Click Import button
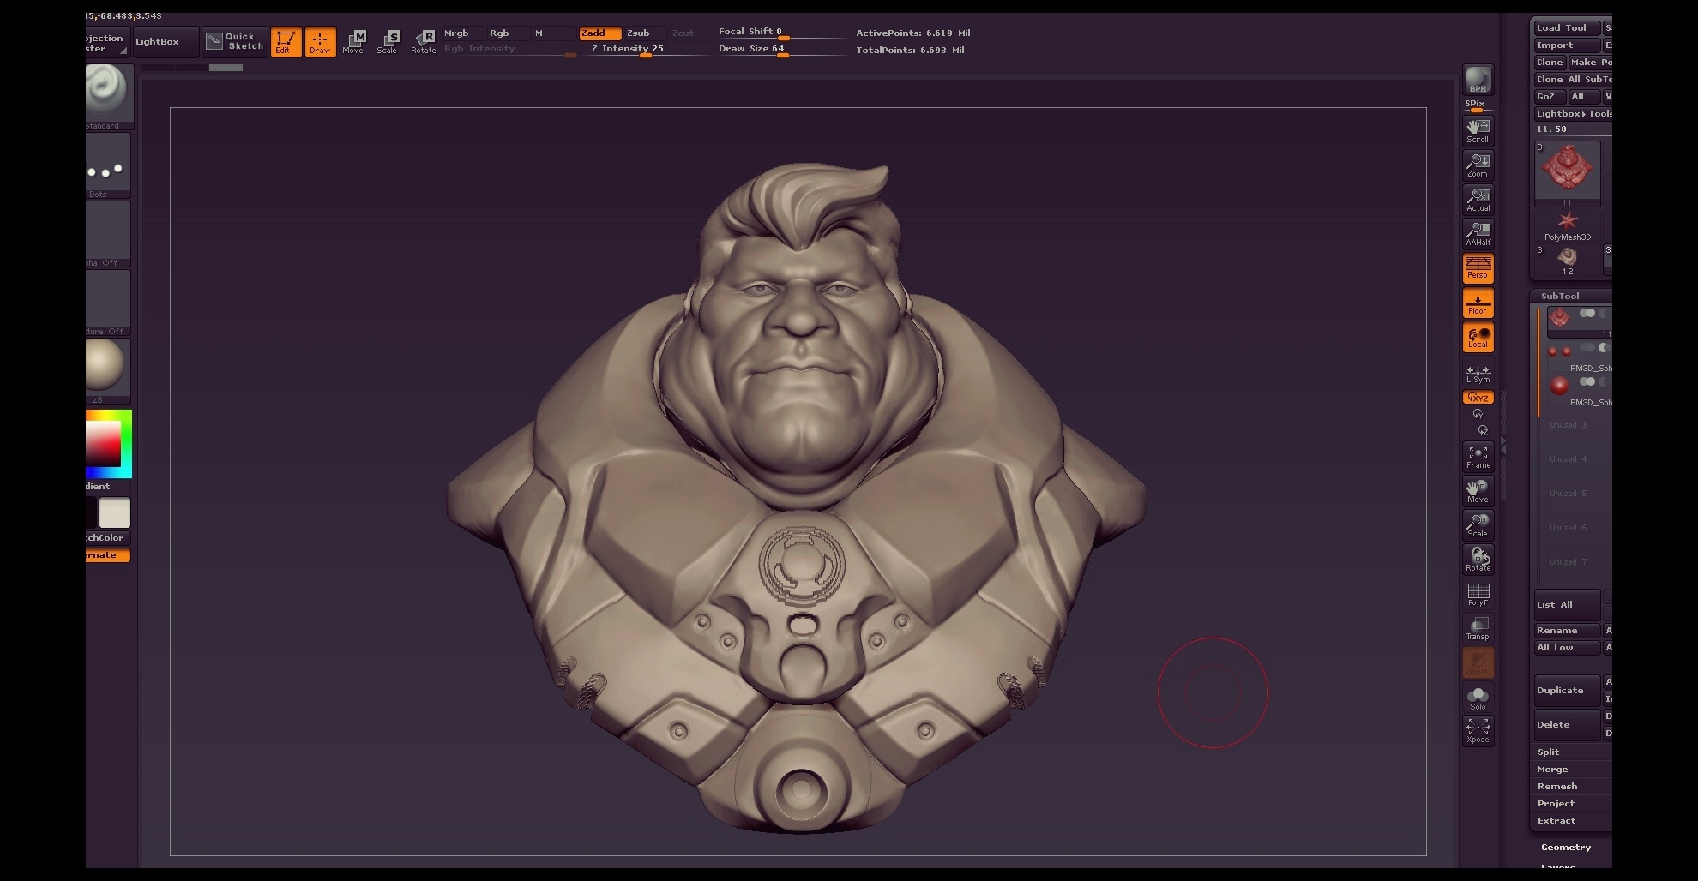 click(1567, 45)
